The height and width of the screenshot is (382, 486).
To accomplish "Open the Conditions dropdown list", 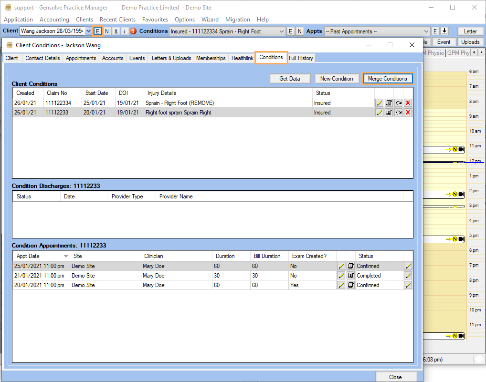I will (x=281, y=31).
